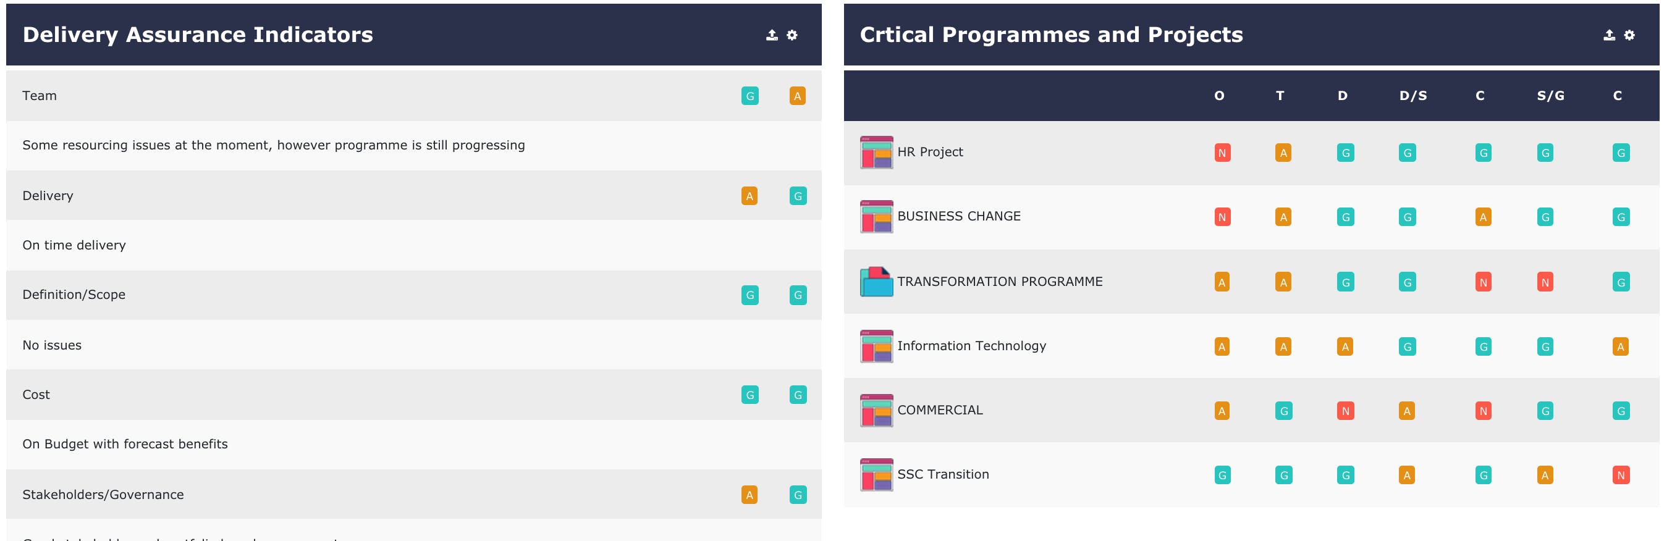Open the Information Technology project link
This screenshot has width=1672, height=541.
pos(972,346)
